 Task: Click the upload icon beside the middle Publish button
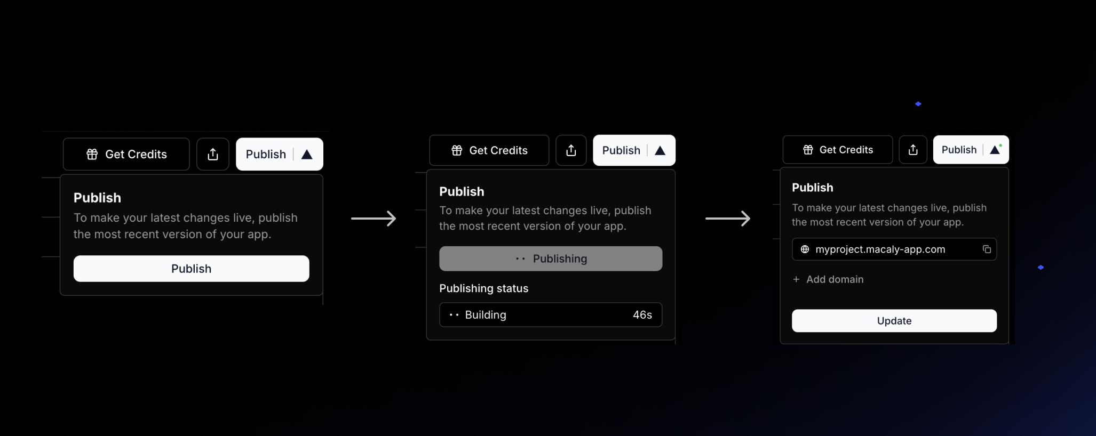coord(571,150)
